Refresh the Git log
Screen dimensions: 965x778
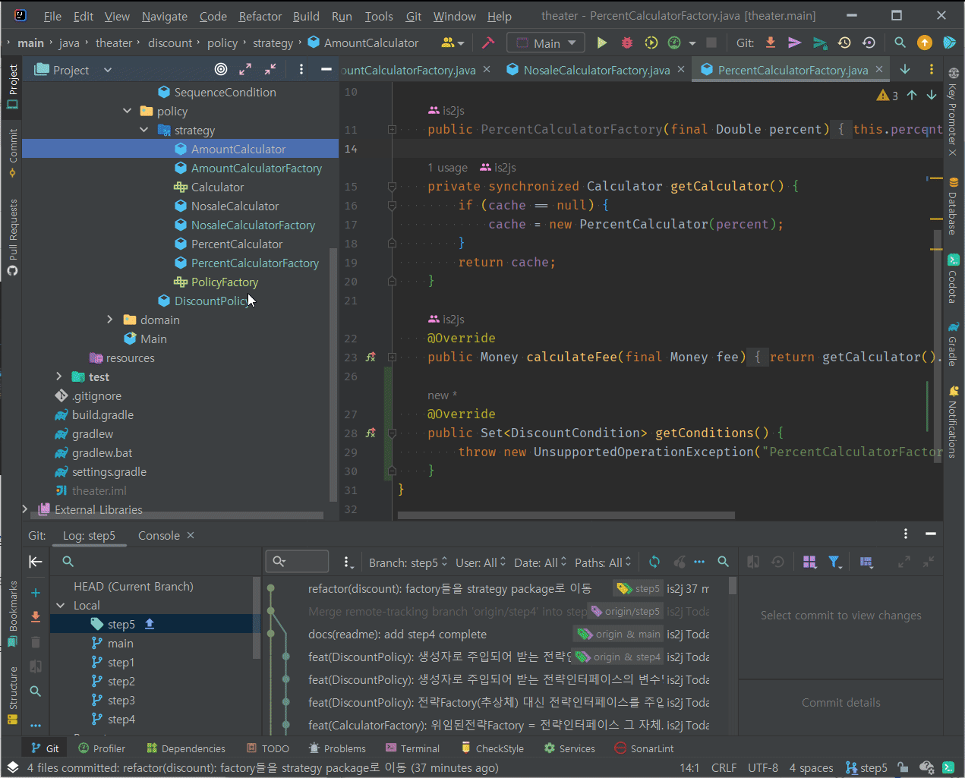click(654, 562)
